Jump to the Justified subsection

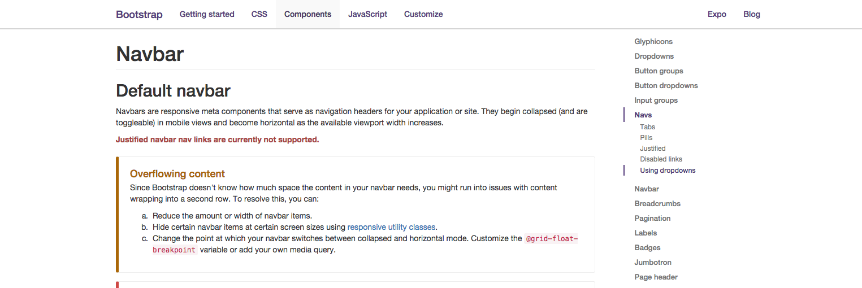pos(653,148)
